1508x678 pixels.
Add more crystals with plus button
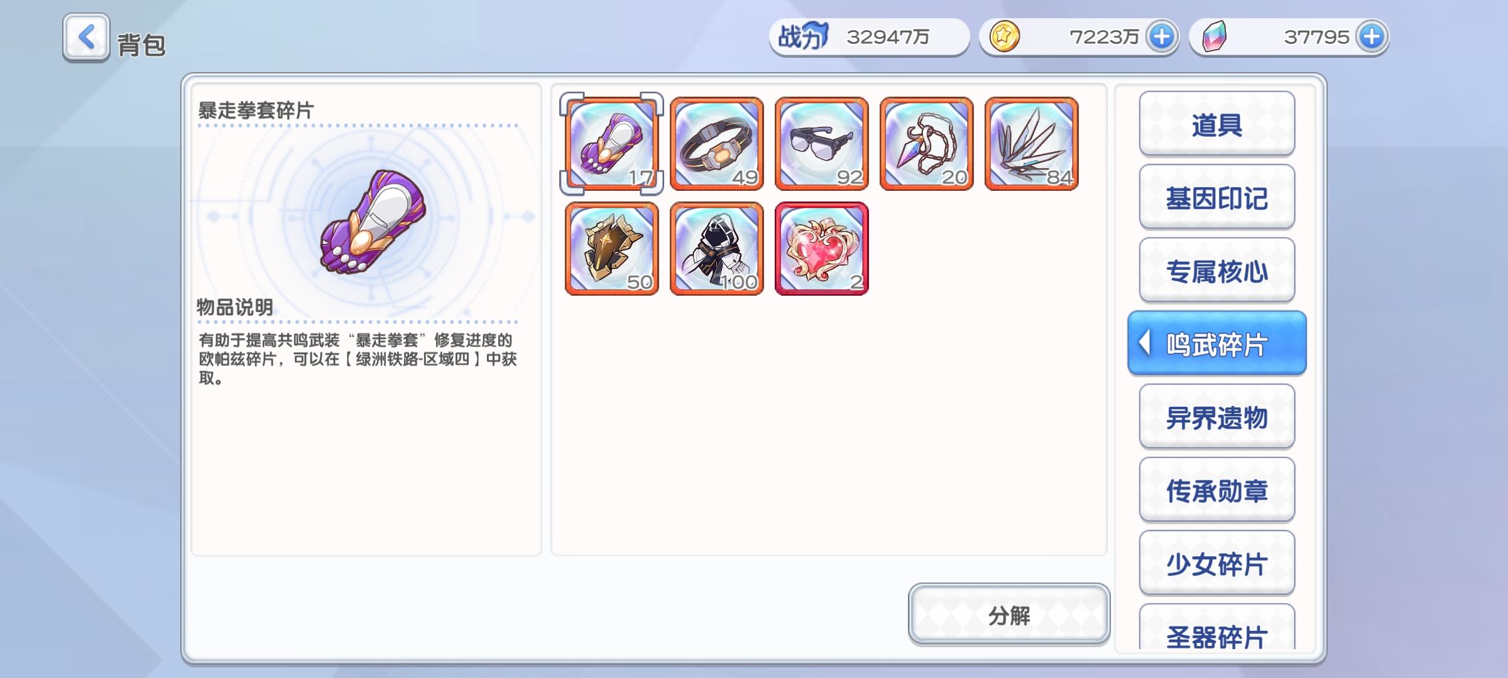[x=1371, y=36]
